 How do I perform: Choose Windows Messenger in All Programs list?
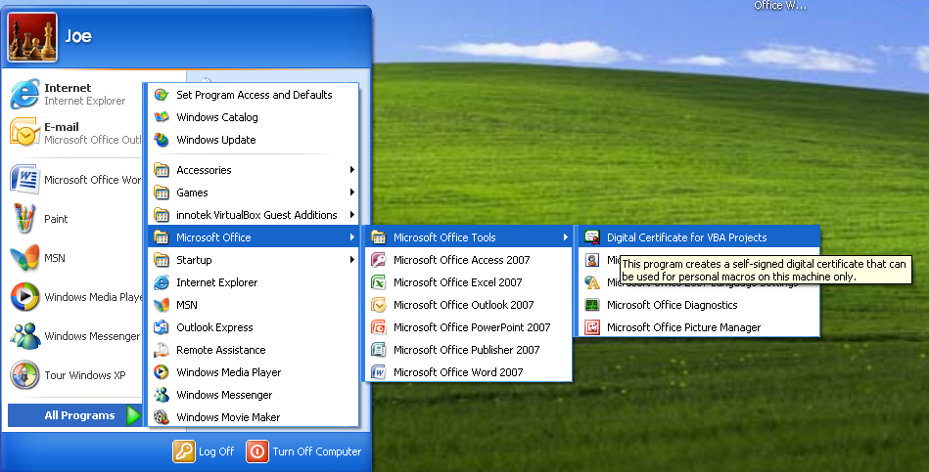(253, 395)
